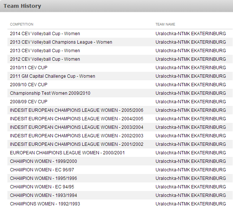Click team name in 2009/10 CEV CUP row
Image resolution: width=233 pixels, height=208 pixels.
click(191, 85)
